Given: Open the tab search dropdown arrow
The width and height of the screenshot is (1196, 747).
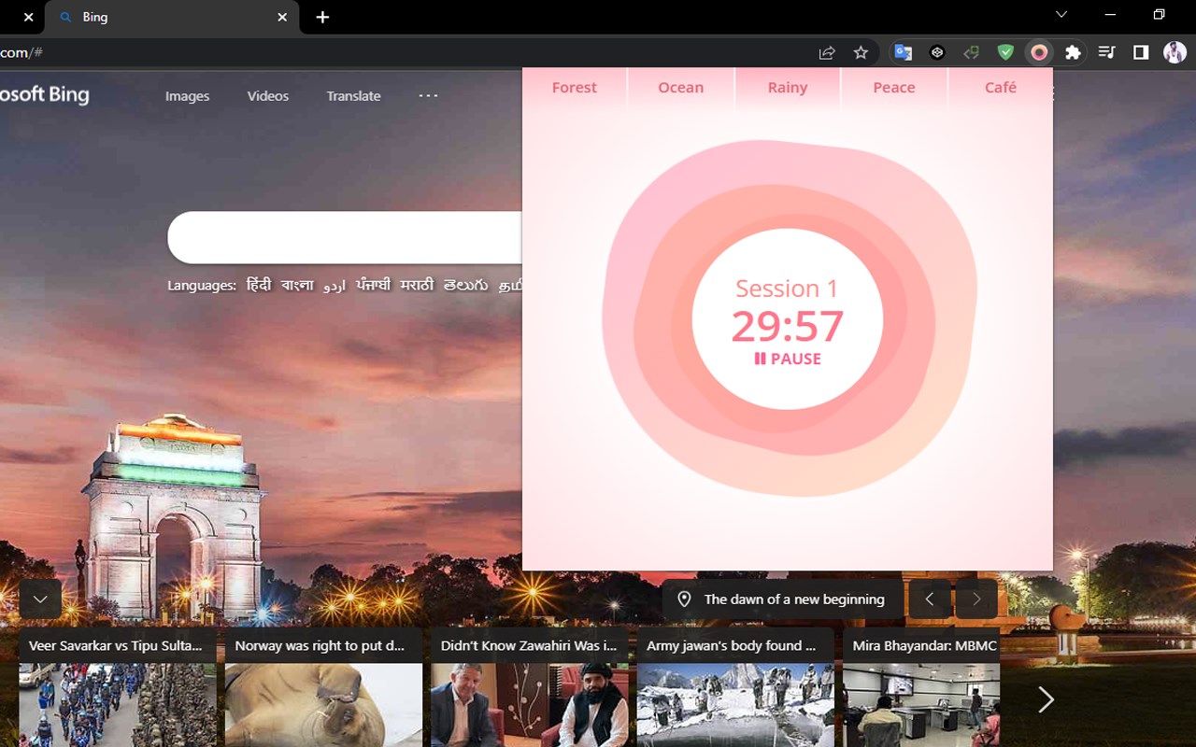Looking at the screenshot, I should coord(1061,15).
